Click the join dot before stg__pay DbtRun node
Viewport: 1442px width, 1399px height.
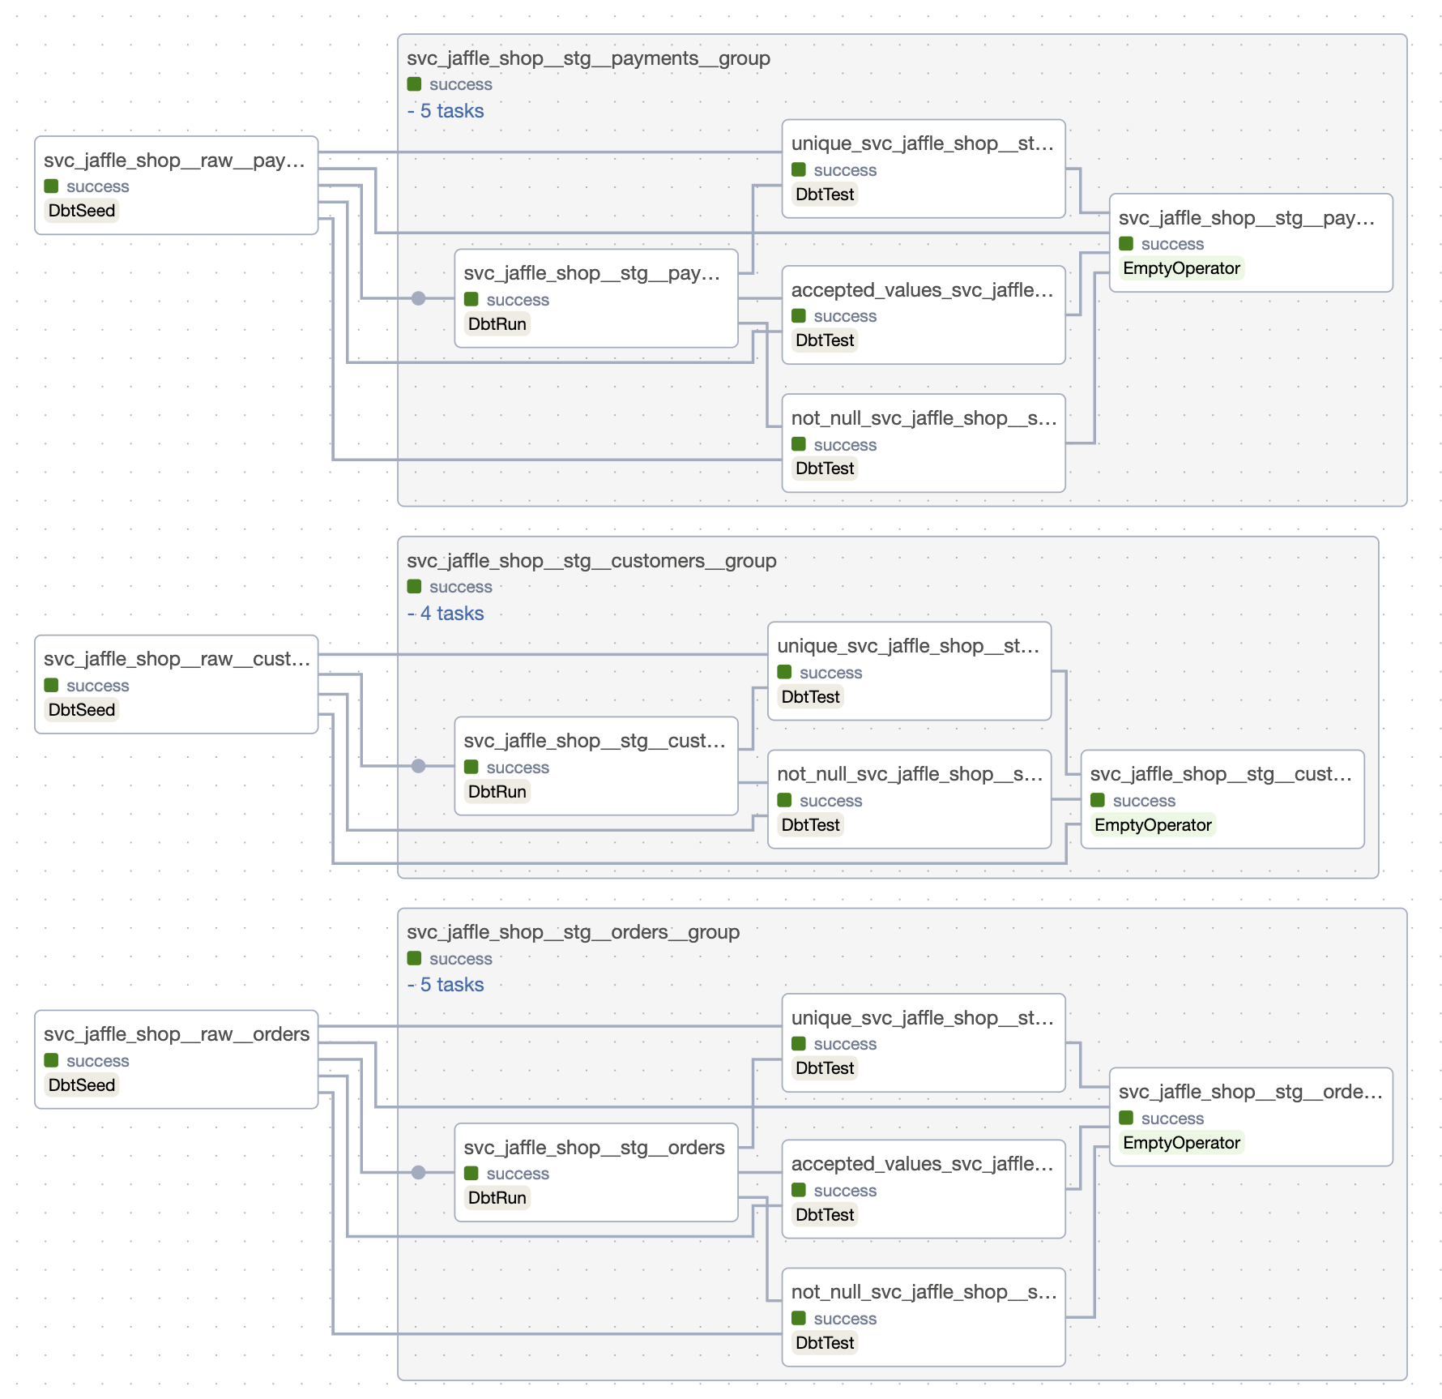pos(418,298)
